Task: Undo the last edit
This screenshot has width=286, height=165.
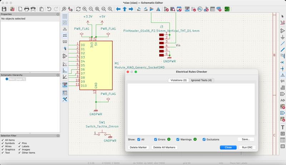Action: click(49, 9)
